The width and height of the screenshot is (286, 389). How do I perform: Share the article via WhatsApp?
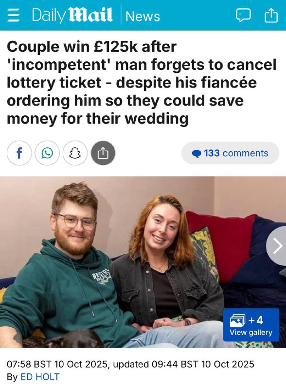(47, 153)
